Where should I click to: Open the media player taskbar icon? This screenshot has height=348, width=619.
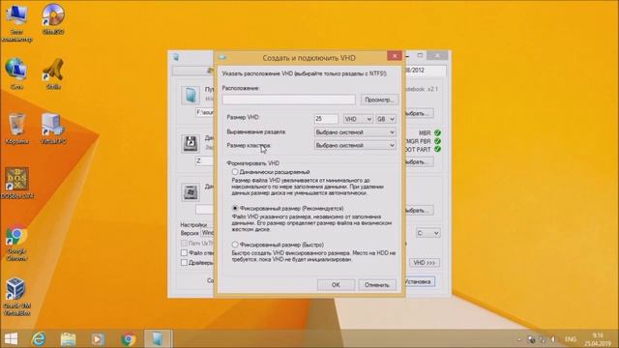click(98, 339)
